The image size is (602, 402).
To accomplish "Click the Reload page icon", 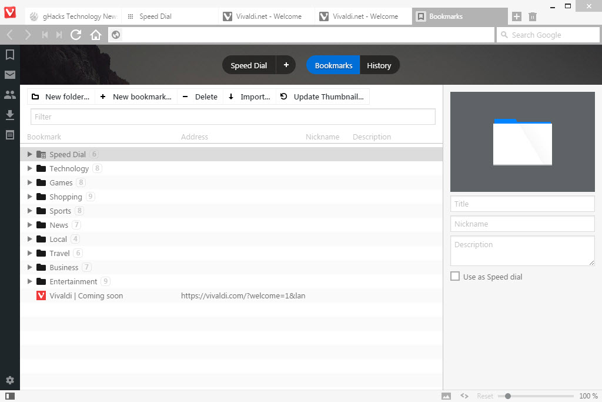I will tap(76, 35).
